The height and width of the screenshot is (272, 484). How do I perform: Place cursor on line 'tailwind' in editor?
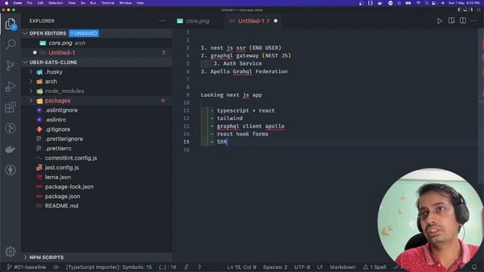click(230, 118)
